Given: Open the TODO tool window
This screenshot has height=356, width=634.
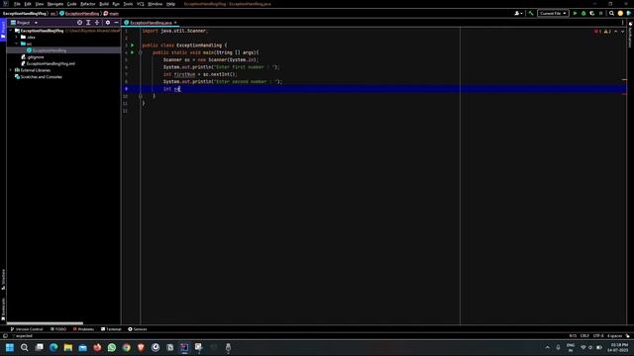Looking at the screenshot, I should pos(58,329).
